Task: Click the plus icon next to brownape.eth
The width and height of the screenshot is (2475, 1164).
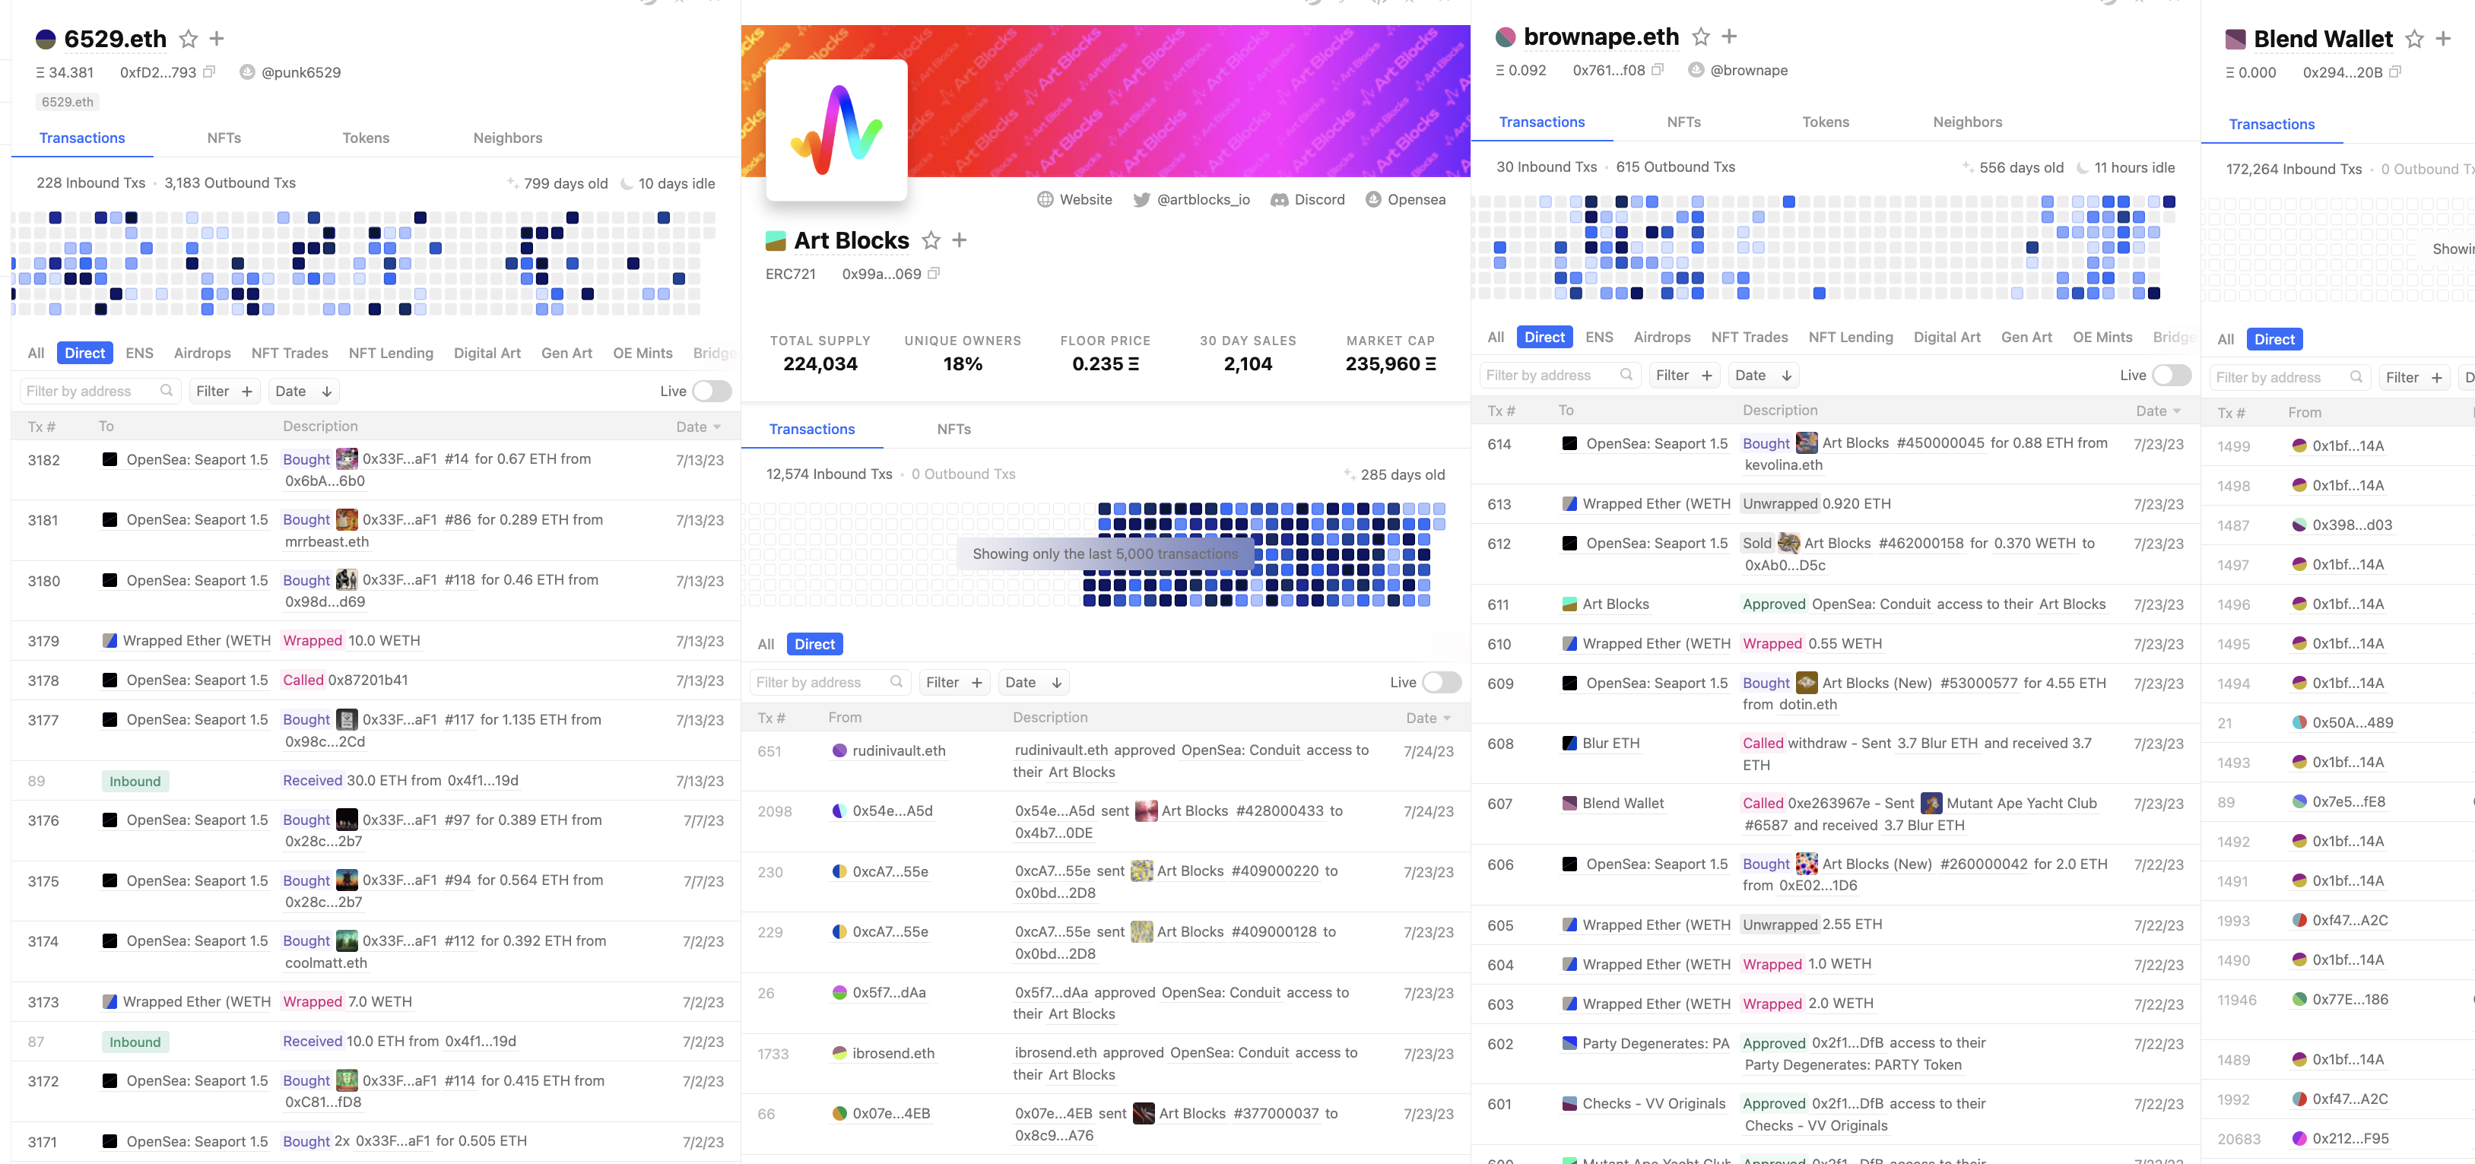Action: pyautogui.click(x=1729, y=36)
